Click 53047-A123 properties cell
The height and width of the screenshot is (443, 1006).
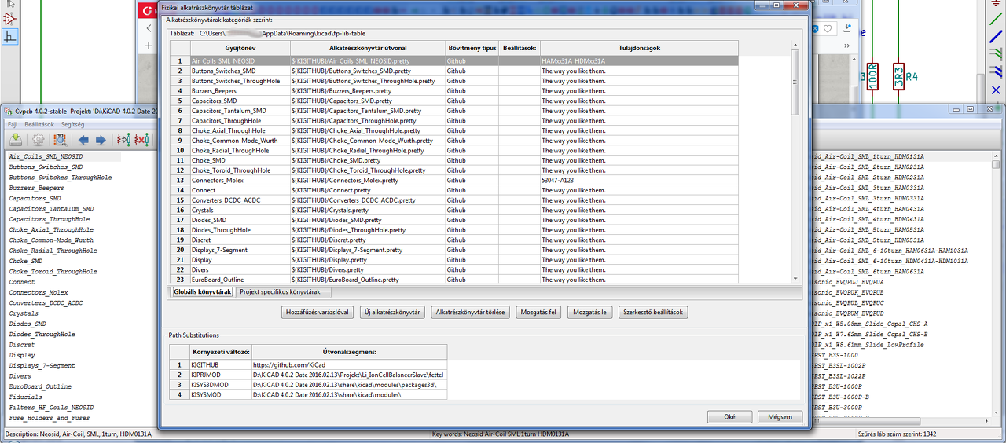tap(639, 180)
